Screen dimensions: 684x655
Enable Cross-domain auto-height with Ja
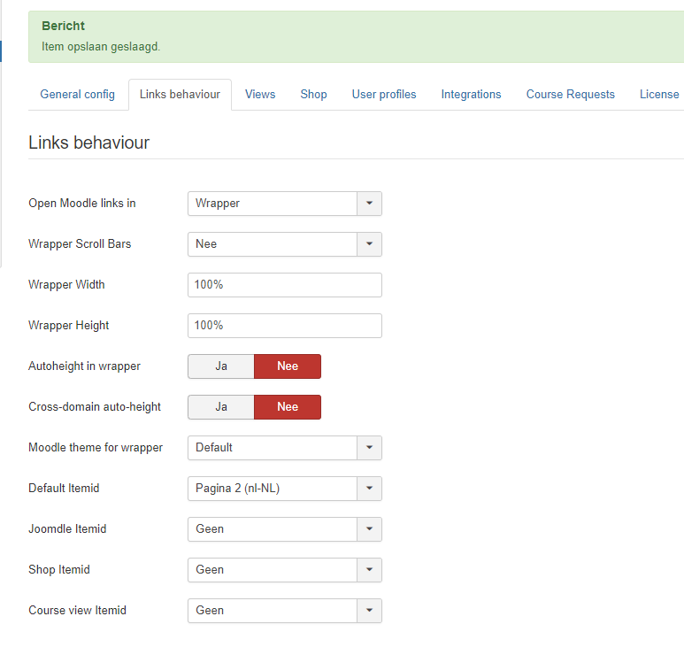tap(221, 407)
